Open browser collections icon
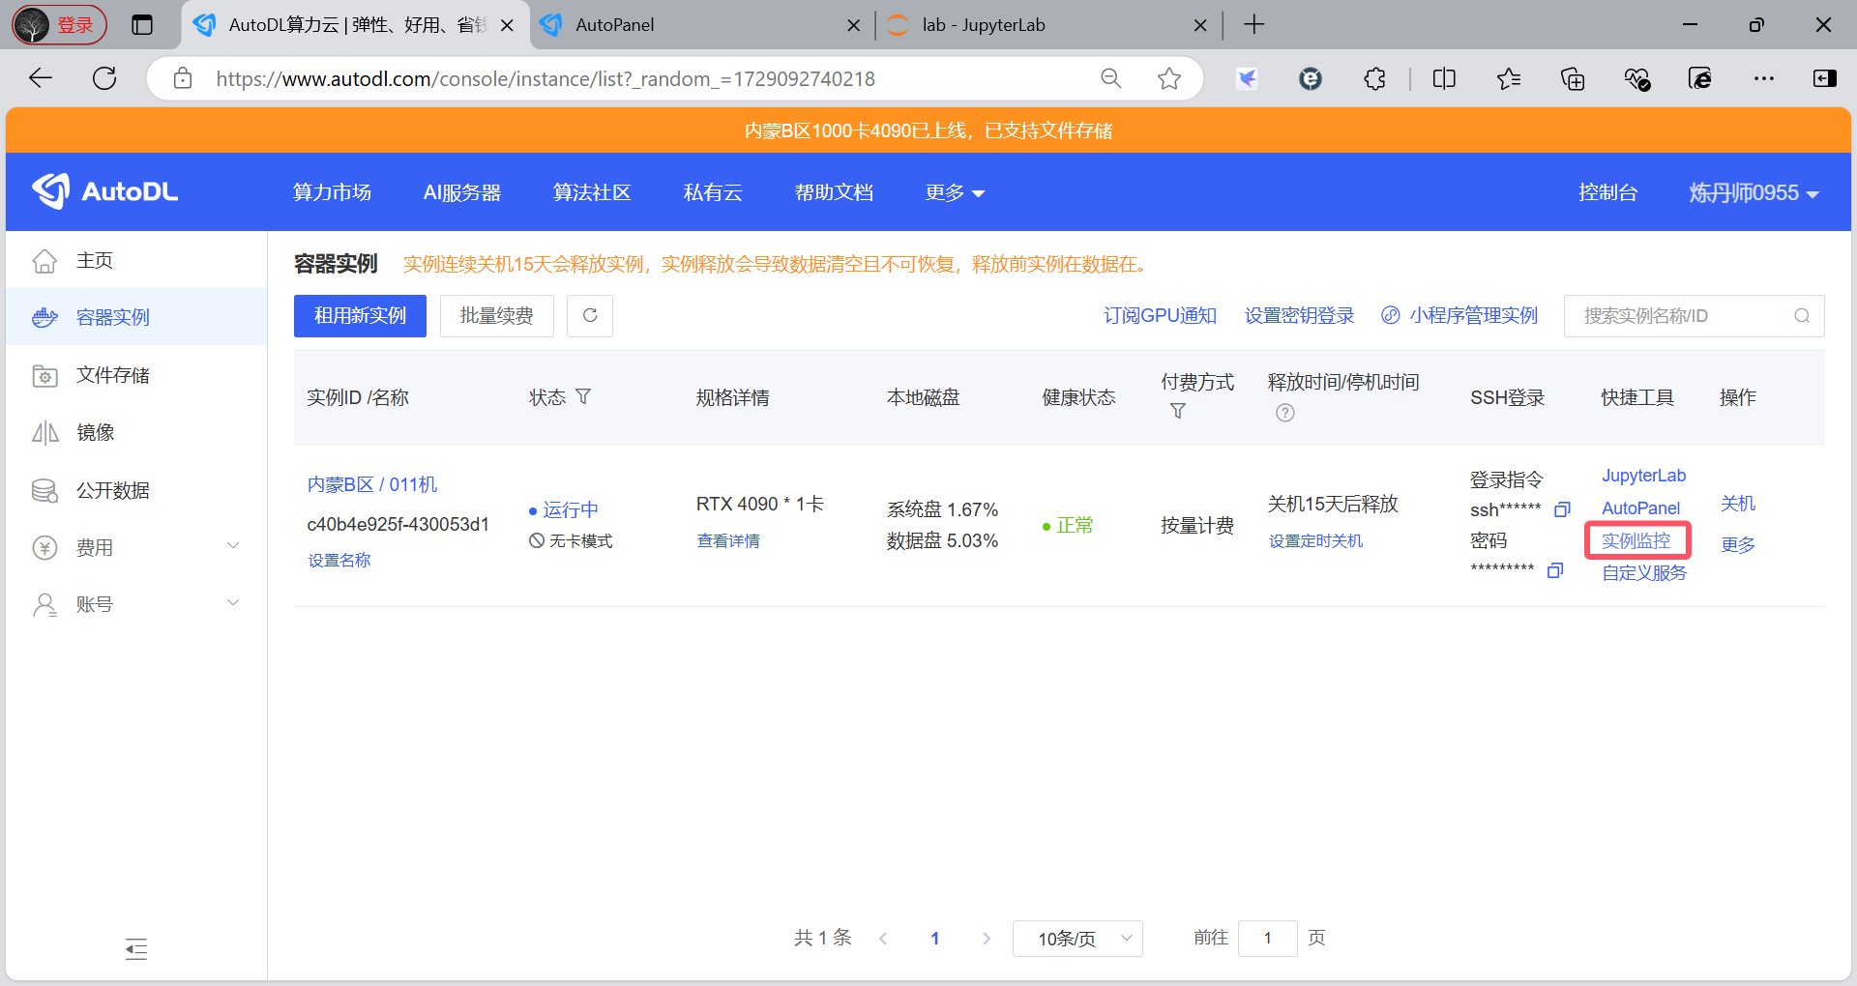The image size is (1857, 986). point(1573,78)
